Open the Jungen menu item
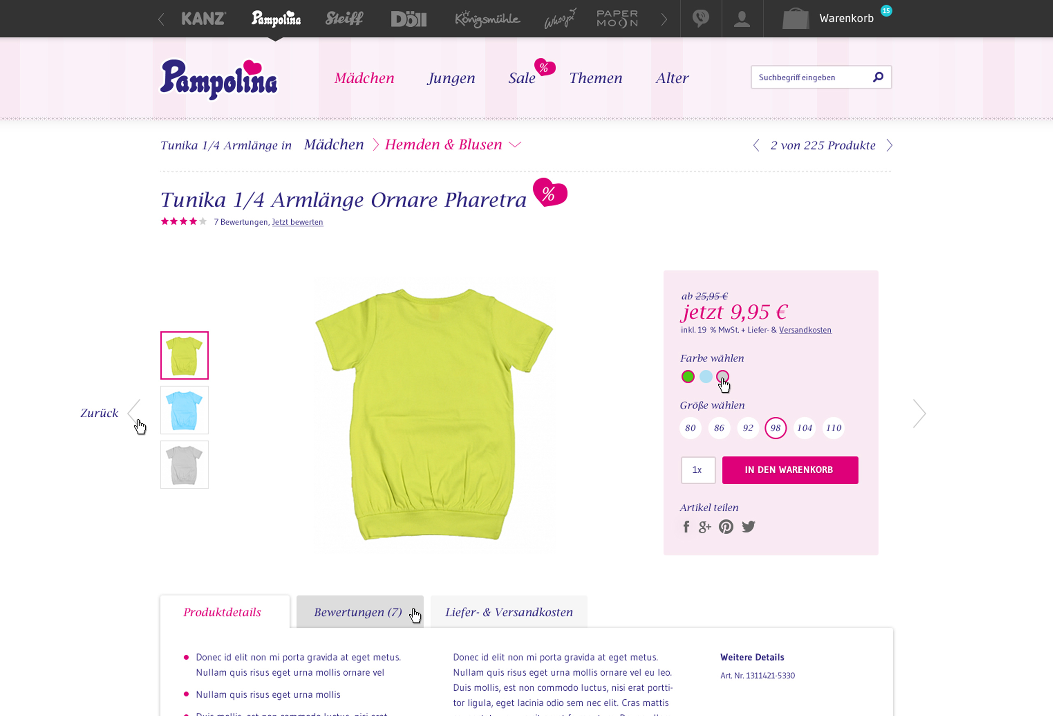1053x716 pixels. click(451, 78)
